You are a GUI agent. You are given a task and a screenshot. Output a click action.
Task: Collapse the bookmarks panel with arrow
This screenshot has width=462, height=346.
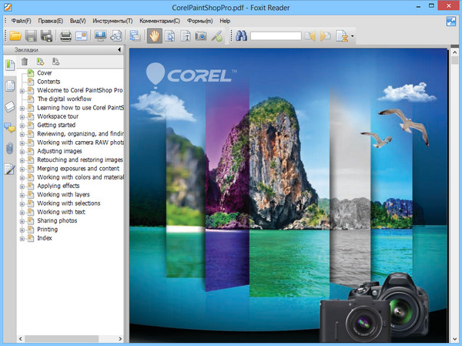[119, 50]
